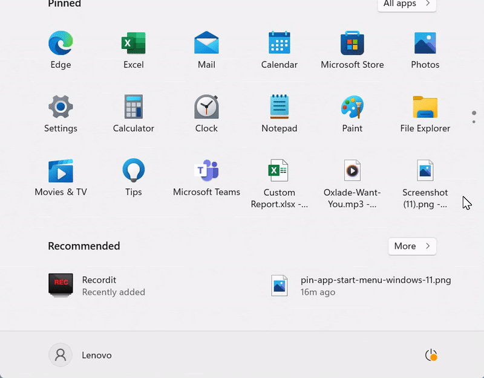
Task: Go to next pinned page dot
Action: click(x=474, y=122)
